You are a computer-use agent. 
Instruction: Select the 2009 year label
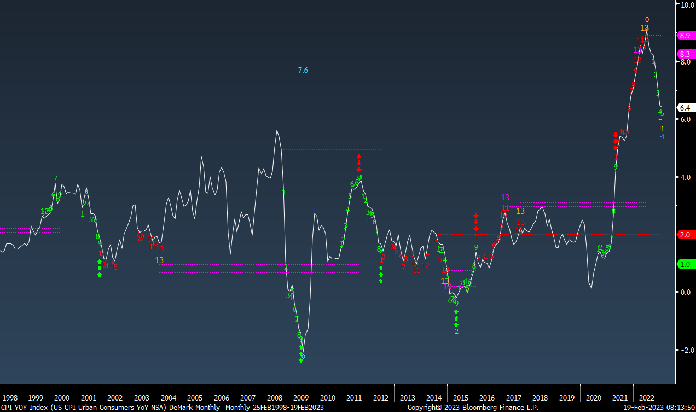tap(301, 398)
